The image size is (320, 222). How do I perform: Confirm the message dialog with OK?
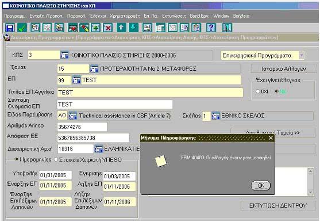click(x=261, y=186)
